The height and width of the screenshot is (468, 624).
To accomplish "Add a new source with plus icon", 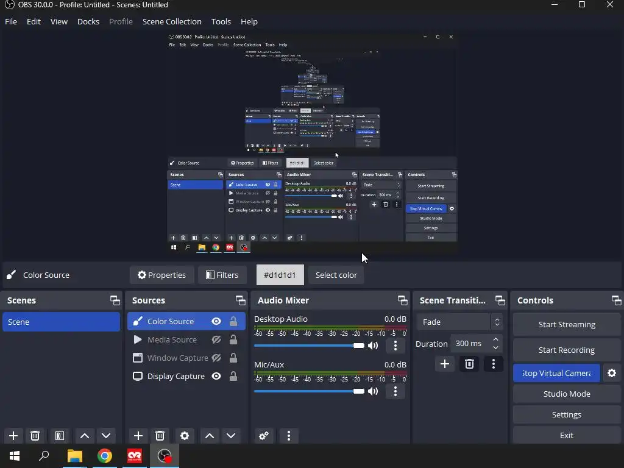I will pos(138,436).
